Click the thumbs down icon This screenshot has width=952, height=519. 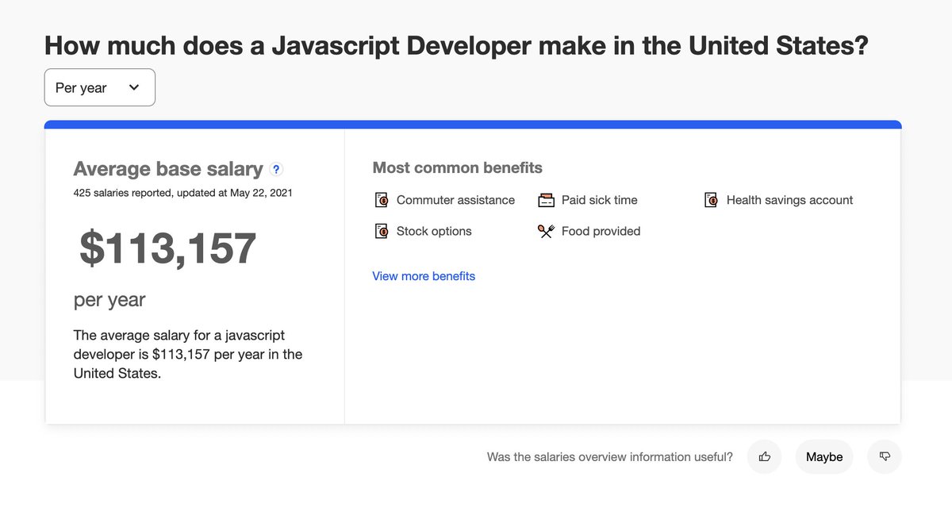884,456
